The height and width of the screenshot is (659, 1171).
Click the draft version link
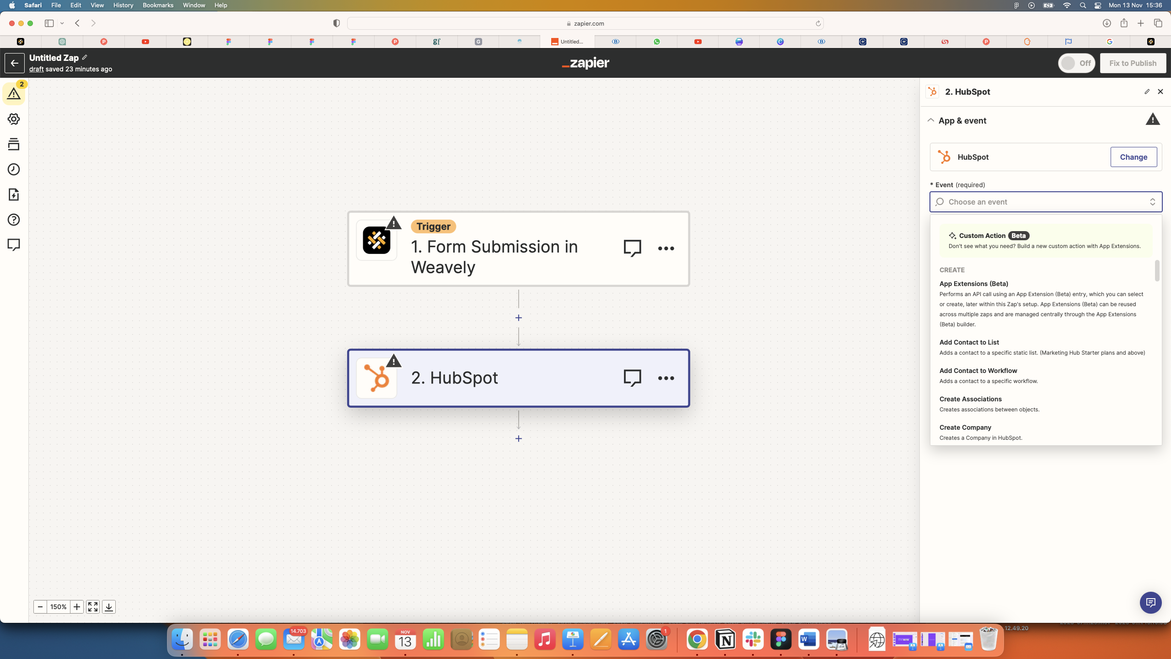[x=36, y=69]
